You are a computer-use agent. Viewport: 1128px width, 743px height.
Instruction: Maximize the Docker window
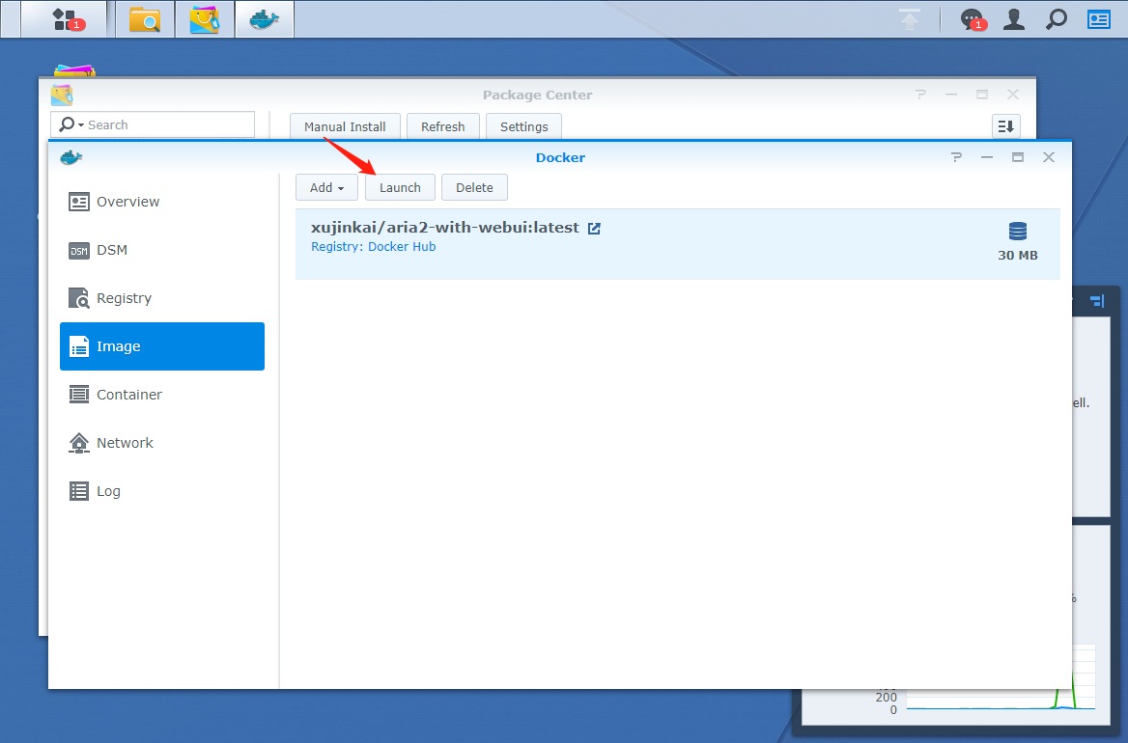tap(1017, 157)
